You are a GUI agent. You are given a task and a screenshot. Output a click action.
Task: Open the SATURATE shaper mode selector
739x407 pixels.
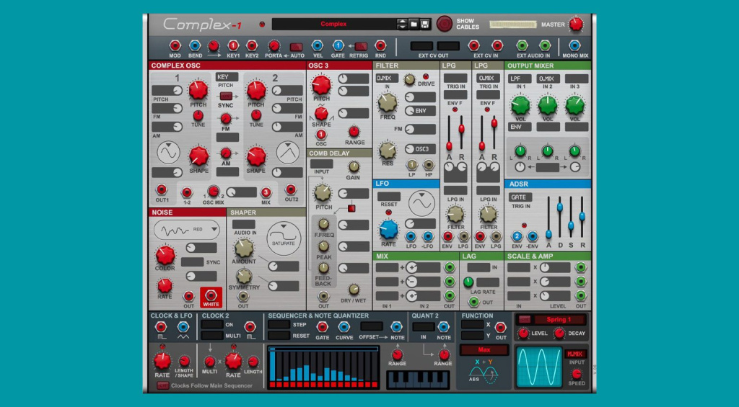284,239
